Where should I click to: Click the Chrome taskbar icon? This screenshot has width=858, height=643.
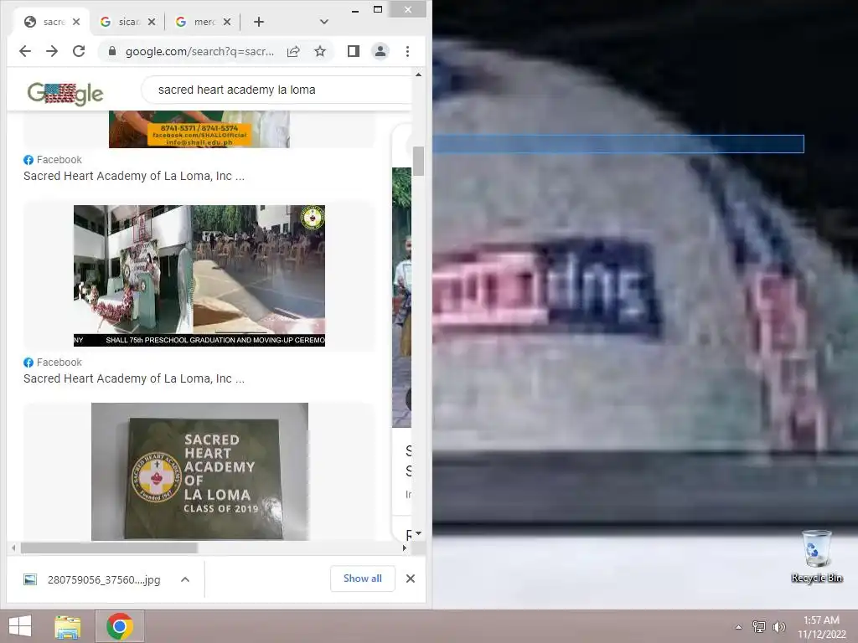pos(120,626)
